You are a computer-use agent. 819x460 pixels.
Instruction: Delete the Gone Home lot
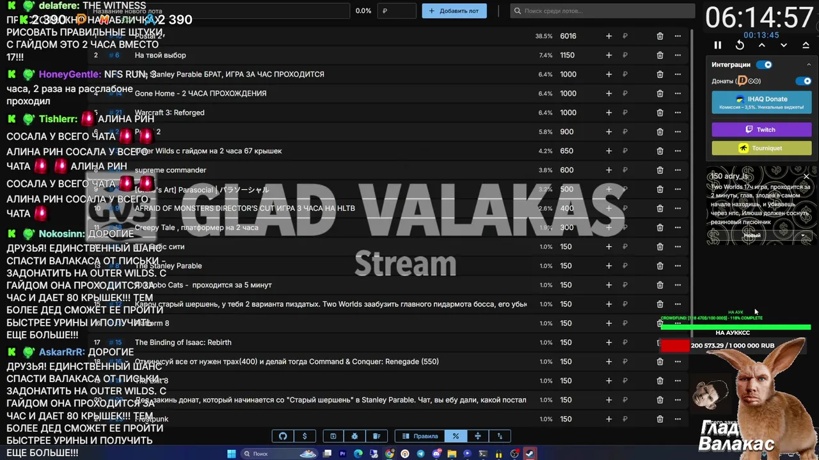[660, 94]
